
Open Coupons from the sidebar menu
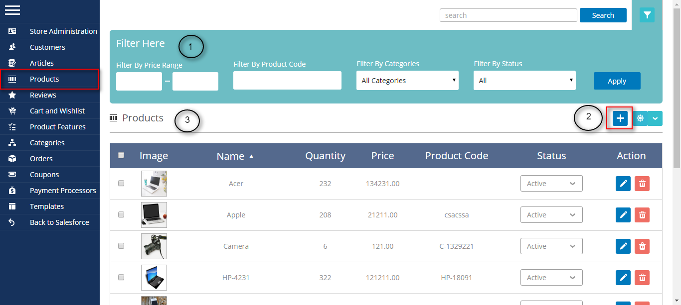point(44,175)
